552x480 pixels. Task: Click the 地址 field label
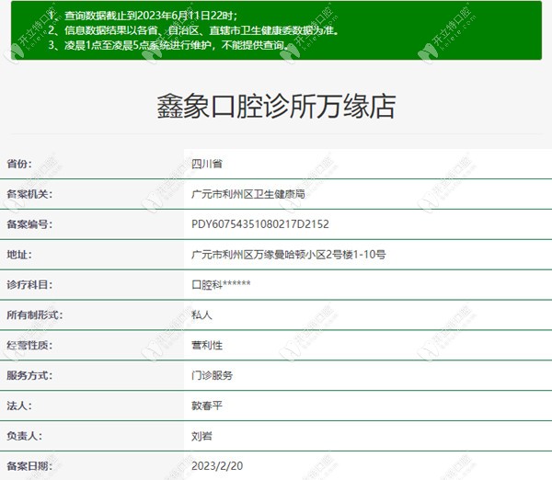pyautogui.click(x=19, y=254)
